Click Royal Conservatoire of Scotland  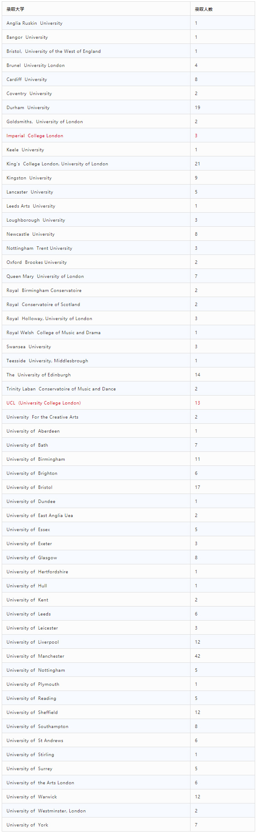pyautogui.click(x=43, y=304)
